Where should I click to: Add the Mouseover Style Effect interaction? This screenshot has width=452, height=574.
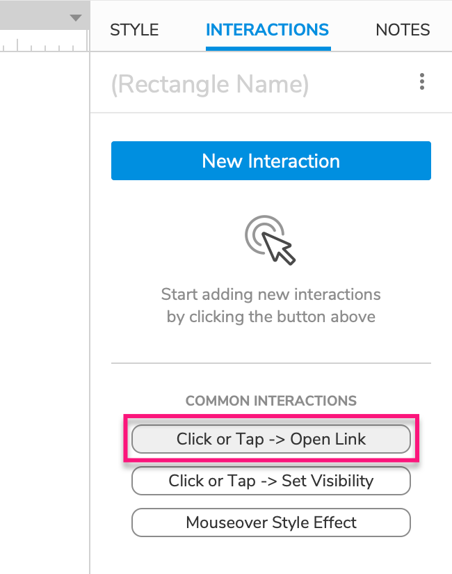click(x=271, y=523)
